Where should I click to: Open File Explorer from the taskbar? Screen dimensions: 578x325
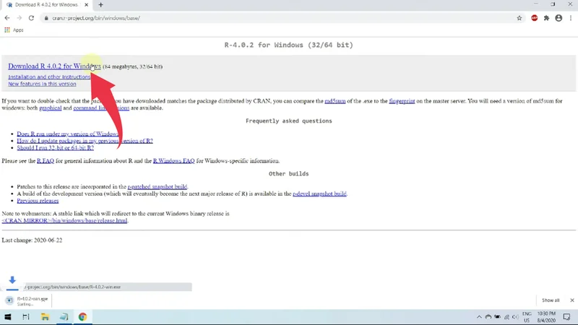coord(45,317)
